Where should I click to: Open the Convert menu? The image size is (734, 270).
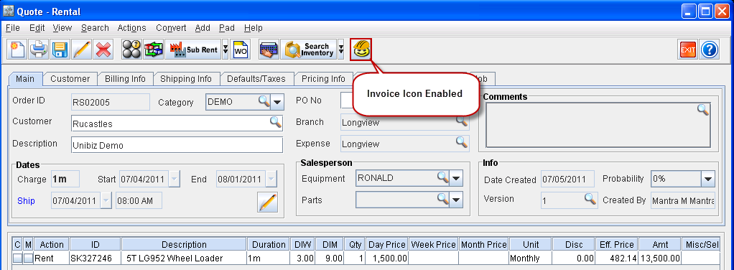point(171,28)
